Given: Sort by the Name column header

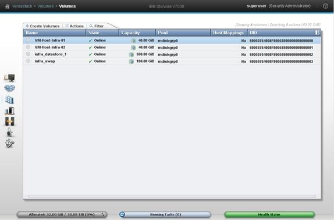Looking at the screenshot, I should (x=55, y=33).
